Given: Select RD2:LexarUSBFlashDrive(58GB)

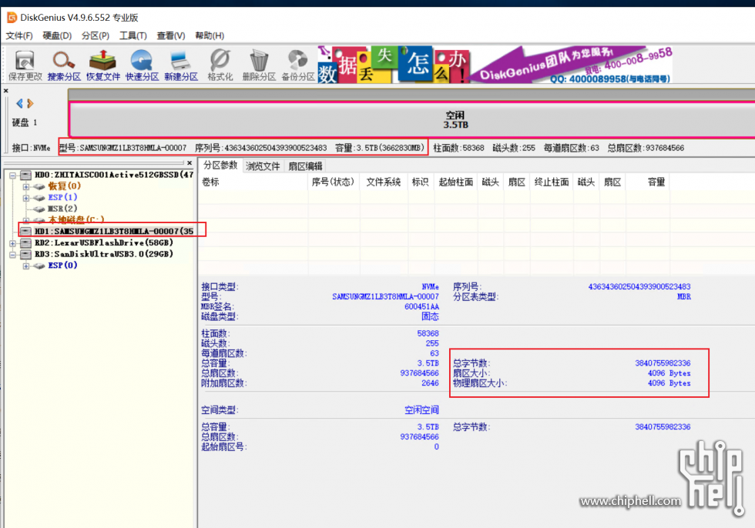Looking at the screenshot, I should (104, 243).
